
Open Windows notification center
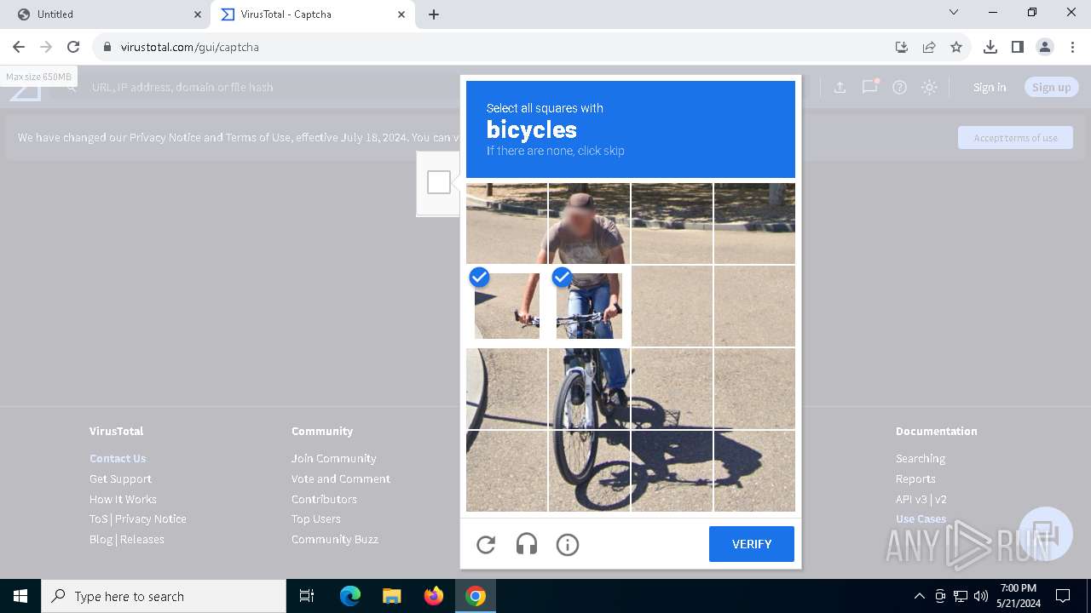1063,596
